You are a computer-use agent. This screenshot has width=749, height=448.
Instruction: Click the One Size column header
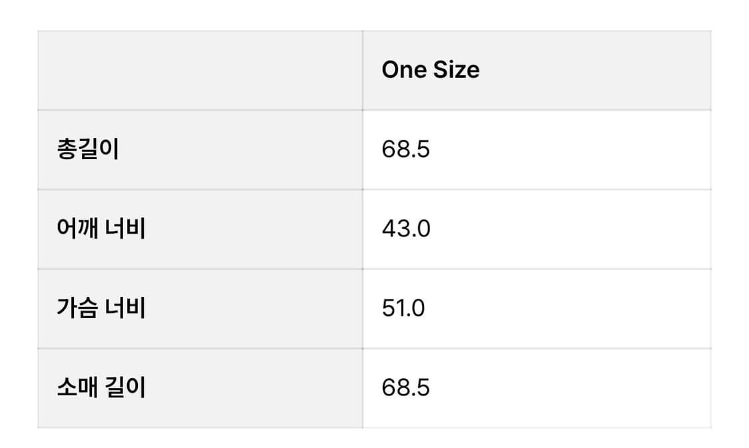click(x=430, y=70)
